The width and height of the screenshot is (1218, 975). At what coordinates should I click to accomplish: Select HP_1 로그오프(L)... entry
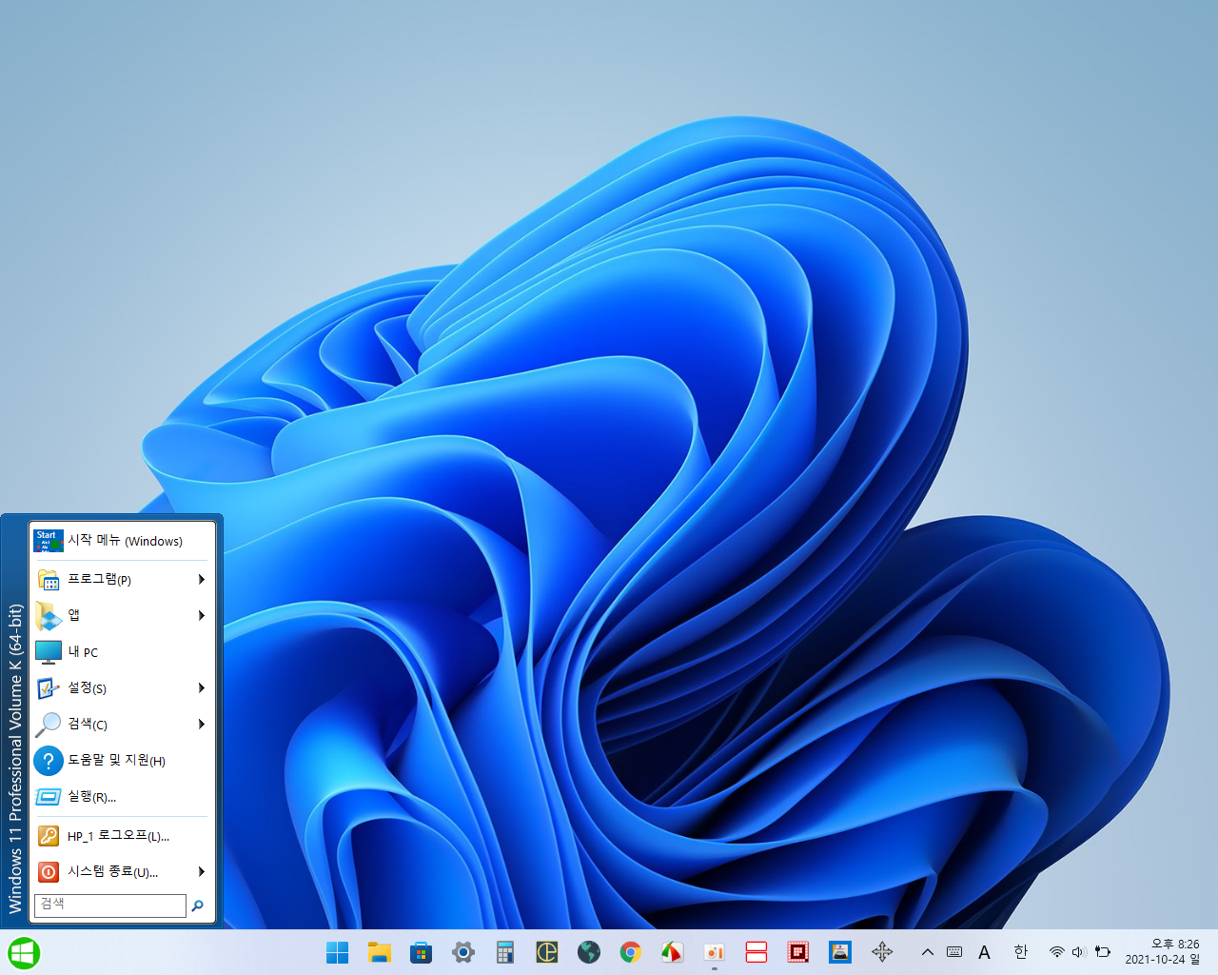pyautogui.click(x=122, y=836)
